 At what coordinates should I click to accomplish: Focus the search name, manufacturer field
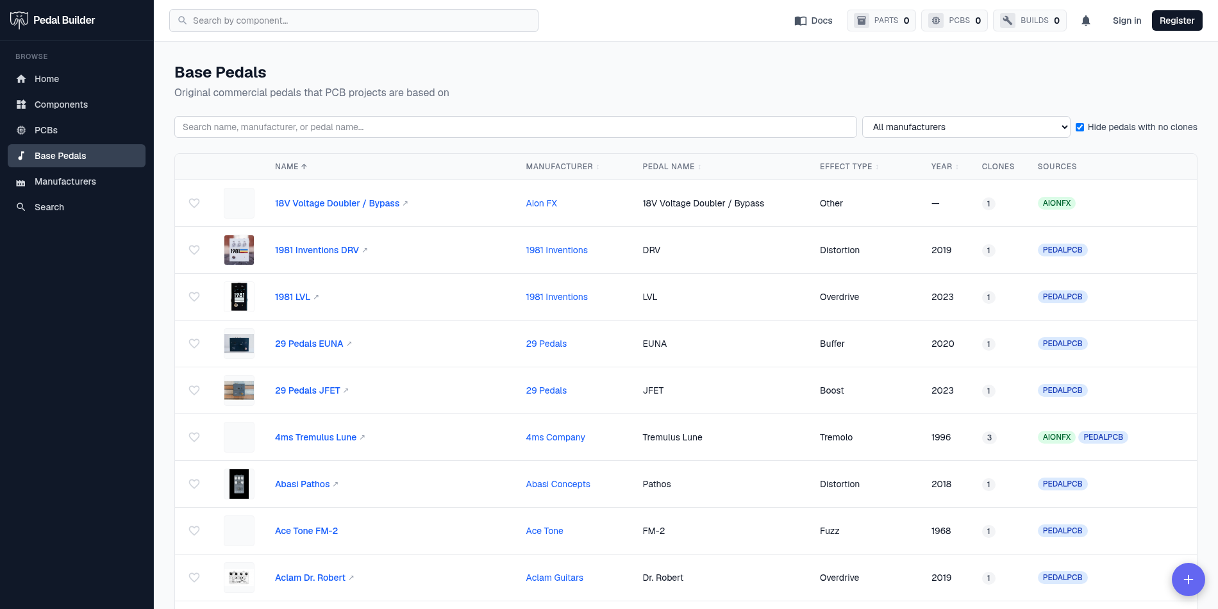(x=515, y=127)
